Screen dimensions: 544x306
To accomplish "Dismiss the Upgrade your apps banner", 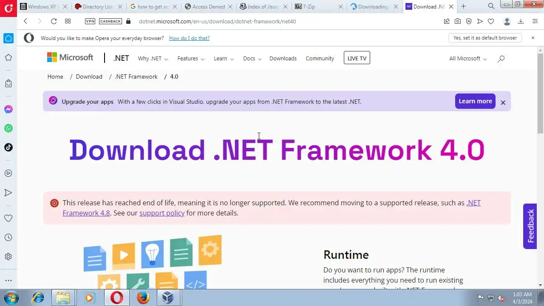I will click(x=503, y=102).
